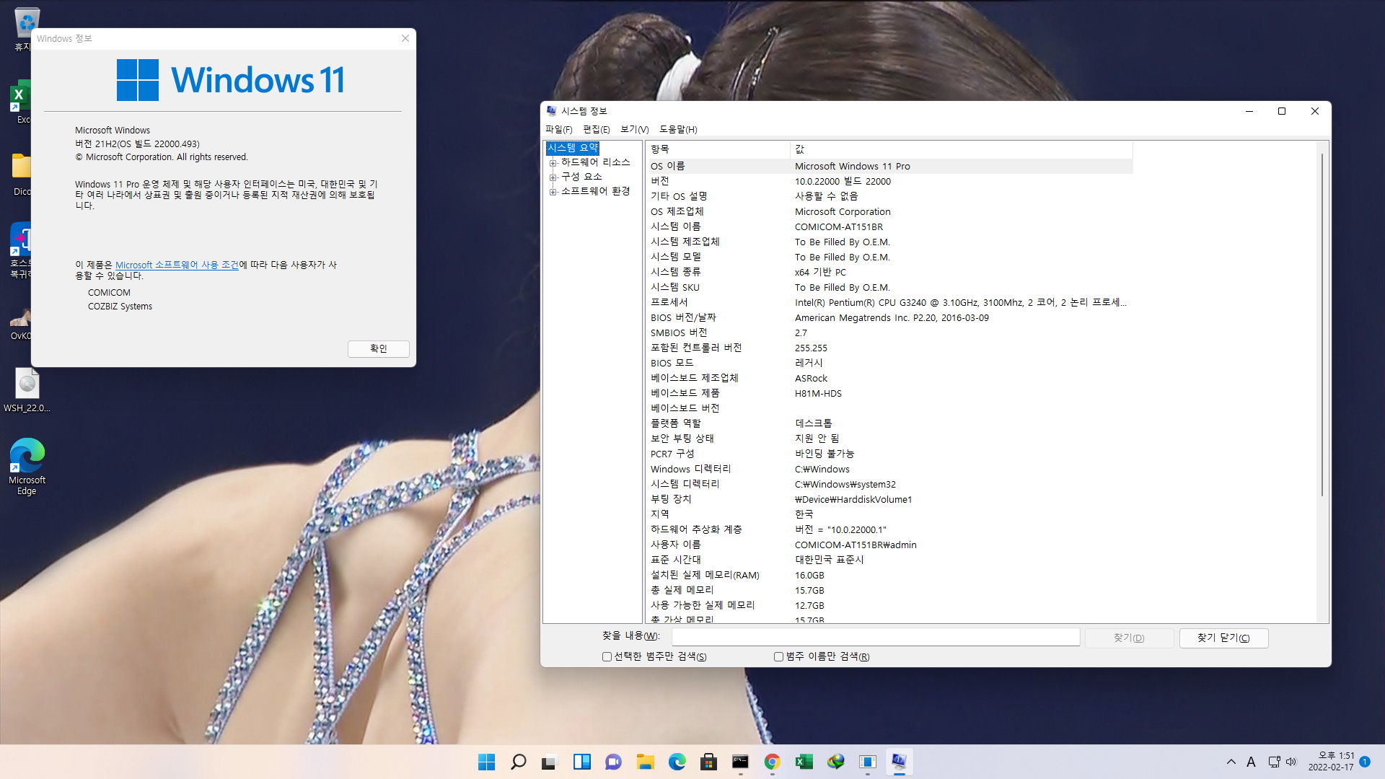Open the 도움말(H) menu

point(678,129)
